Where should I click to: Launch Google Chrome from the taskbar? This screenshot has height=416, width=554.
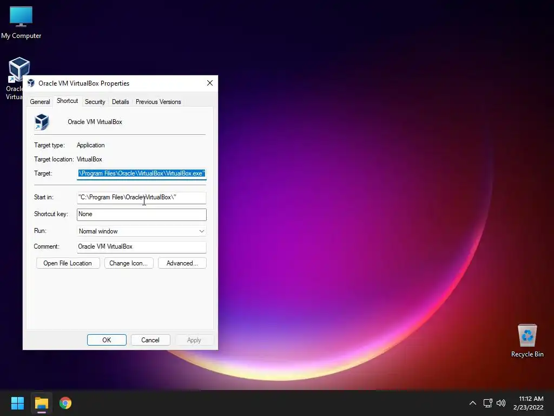[65, 403]
